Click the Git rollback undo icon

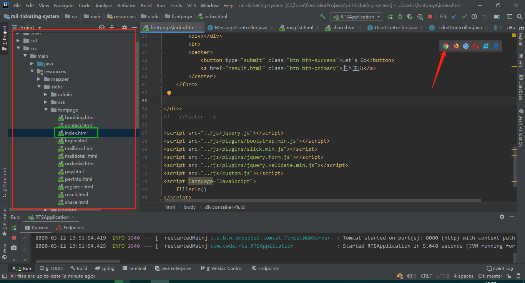pos(484,17)
